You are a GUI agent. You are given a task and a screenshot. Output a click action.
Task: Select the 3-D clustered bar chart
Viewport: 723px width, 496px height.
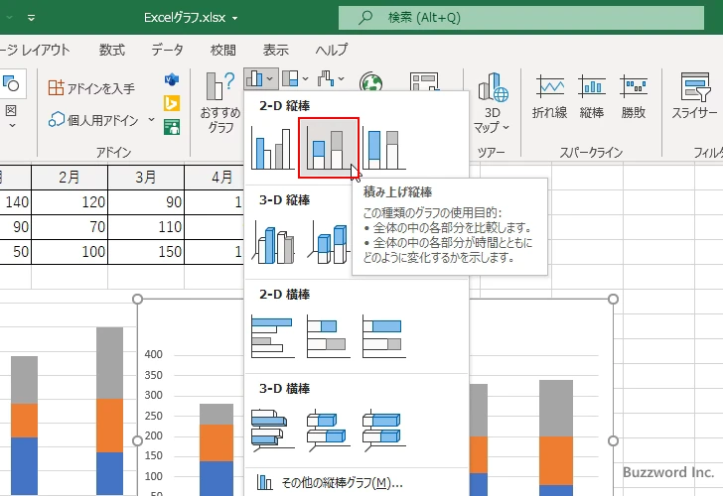pos(273,429)
